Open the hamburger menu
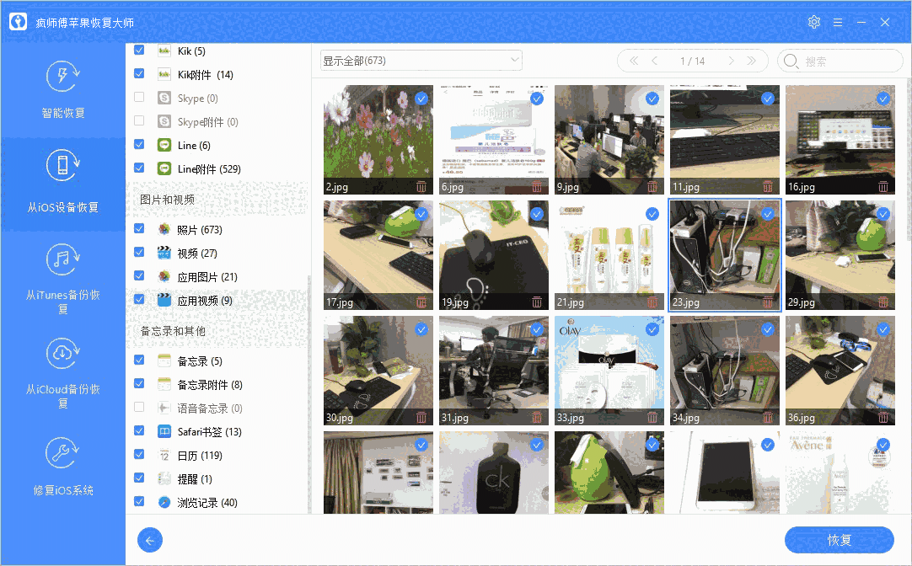Screen dimensions: 912x566 tap(837, 22)
